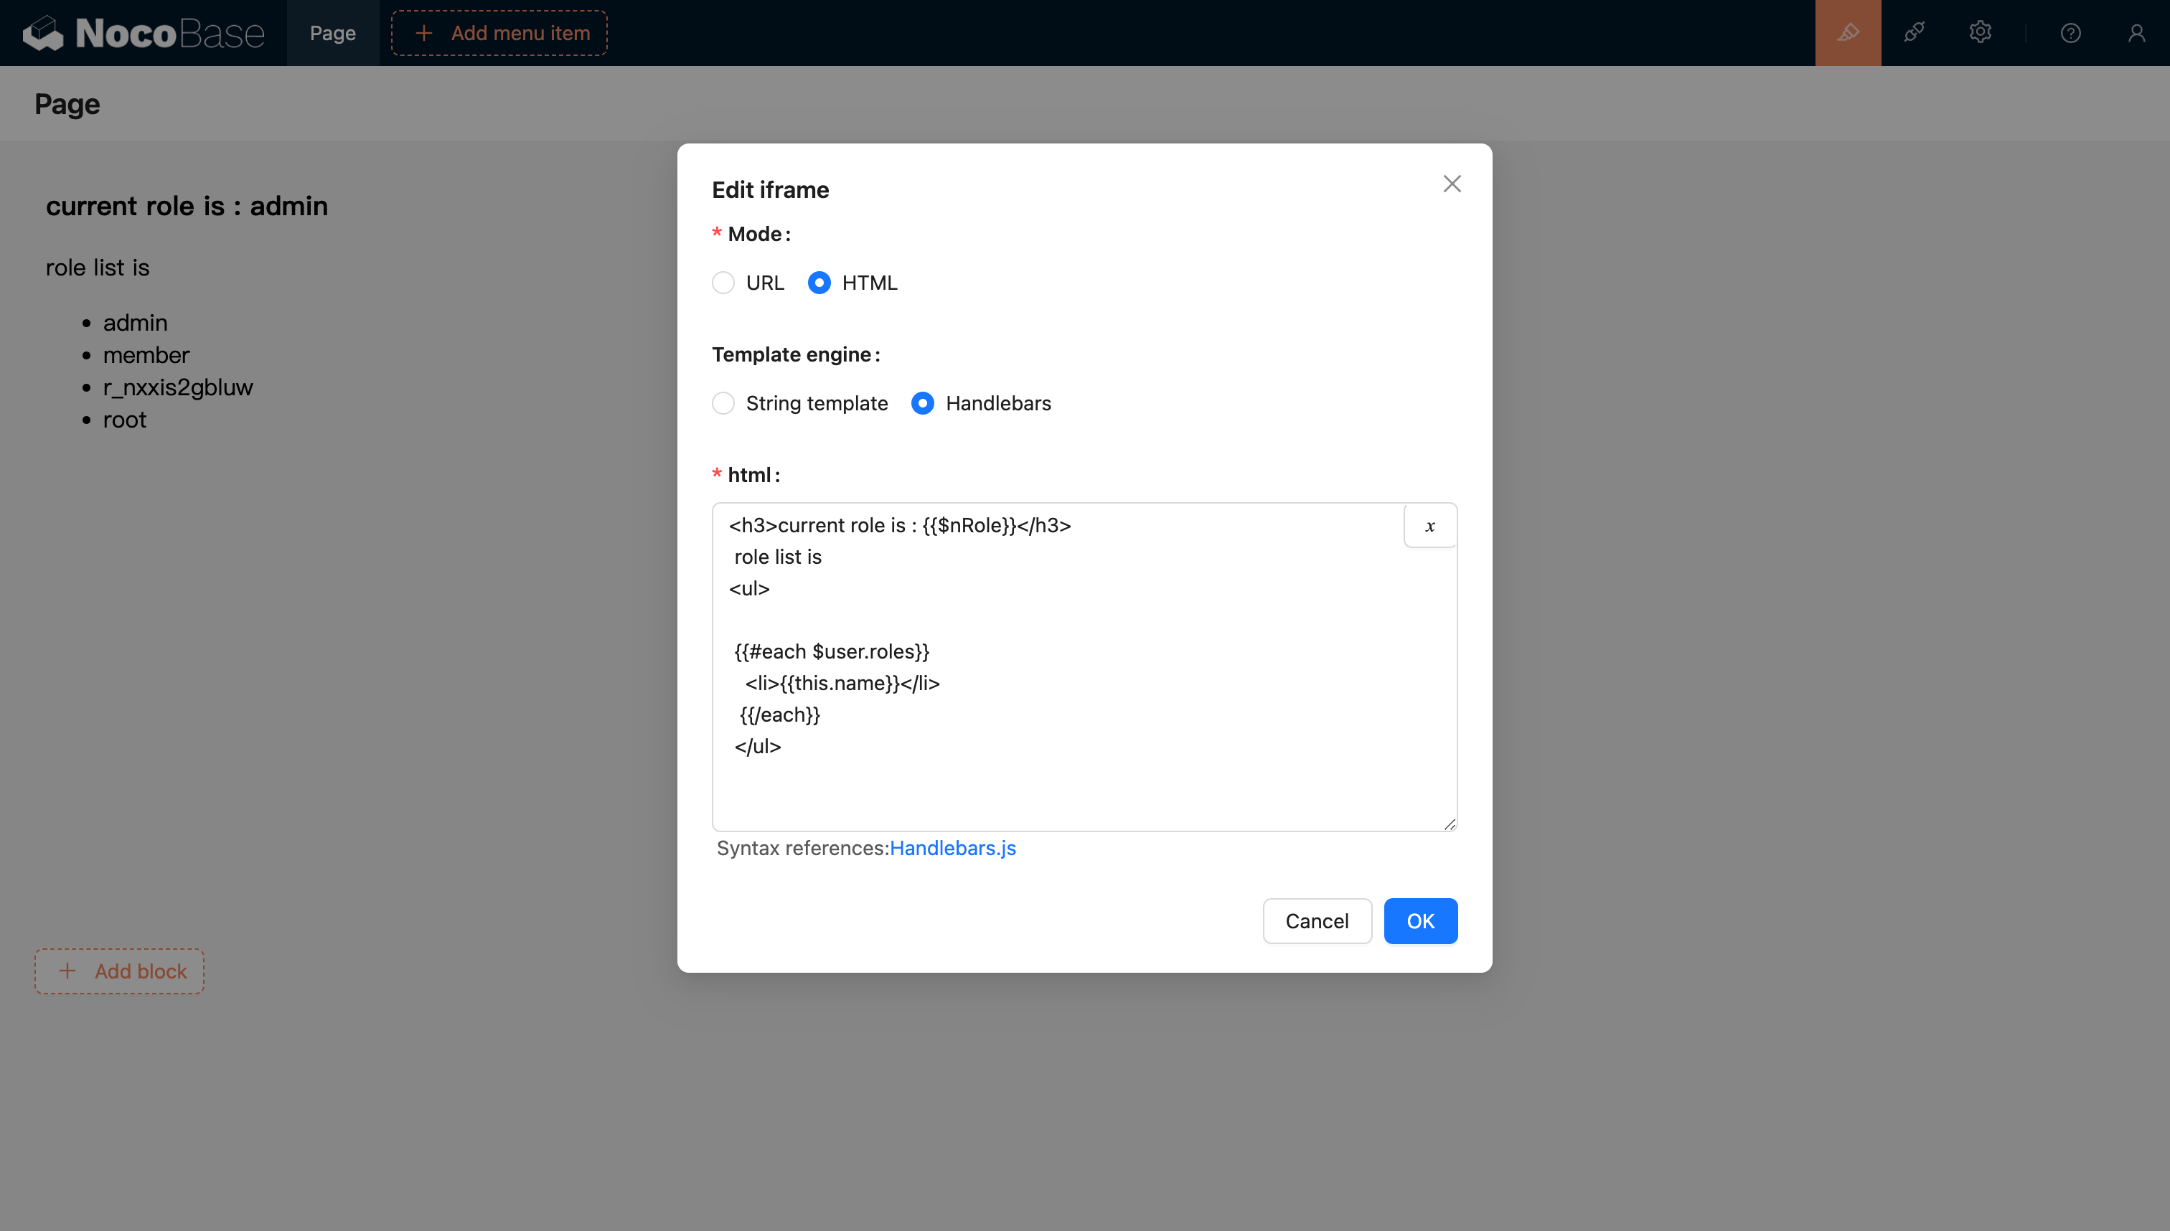Open the settings gear icon

[1980, 33]
